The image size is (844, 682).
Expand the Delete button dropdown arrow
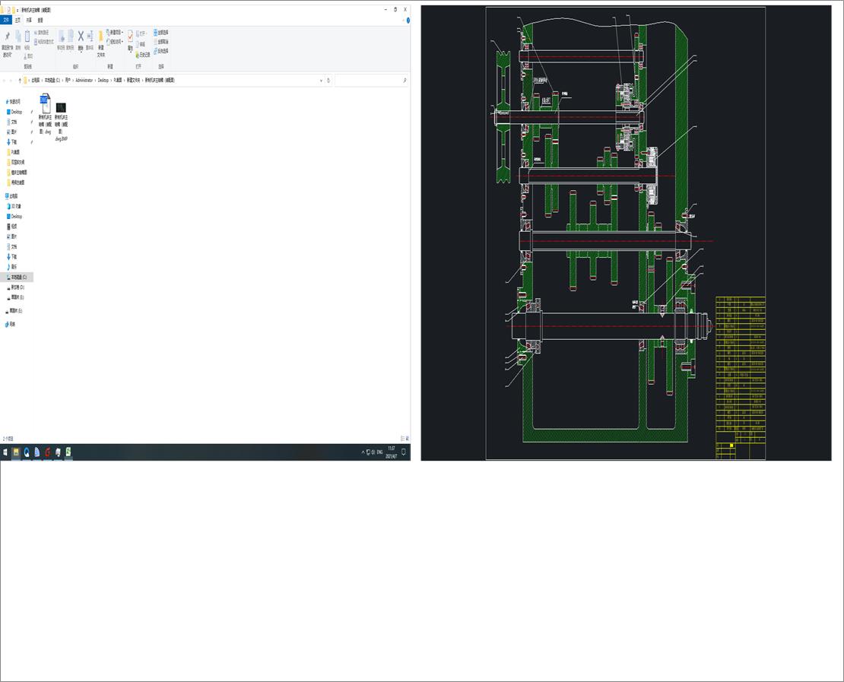(x=81, y=52)
